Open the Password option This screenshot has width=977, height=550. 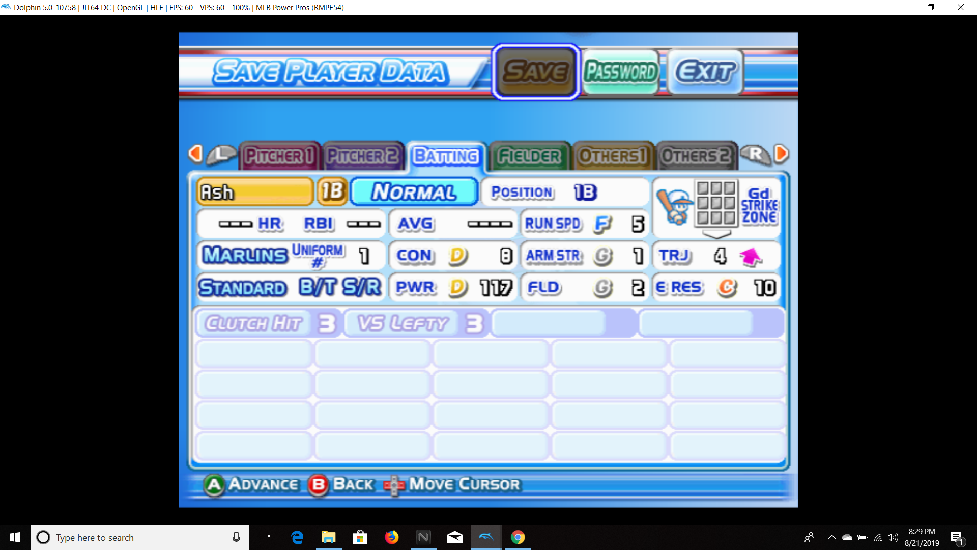pos(621,71)
